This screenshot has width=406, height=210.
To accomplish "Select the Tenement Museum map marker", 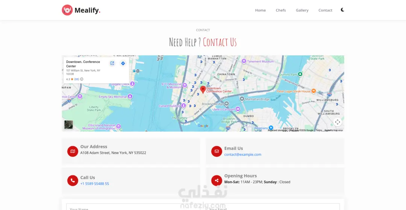I will point(244,61).
